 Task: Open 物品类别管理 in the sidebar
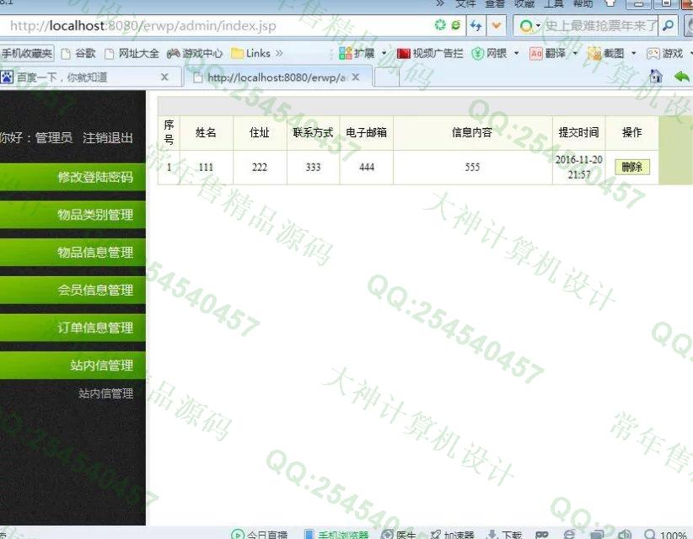click(73, 215)
